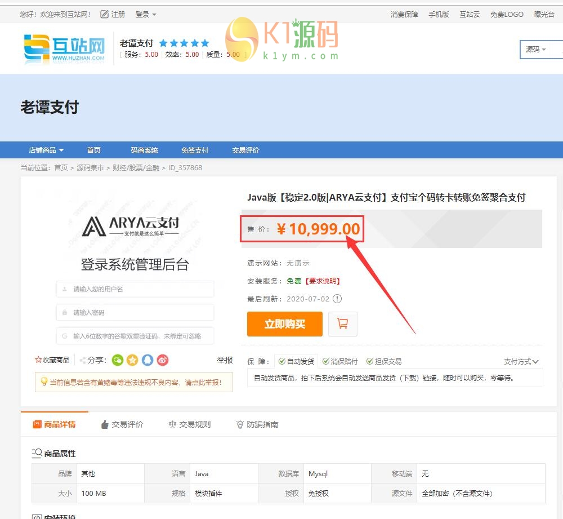Screen dimensions: 563x519
Task: Click the 注册 register pencil icon
Action: point(104,15)
